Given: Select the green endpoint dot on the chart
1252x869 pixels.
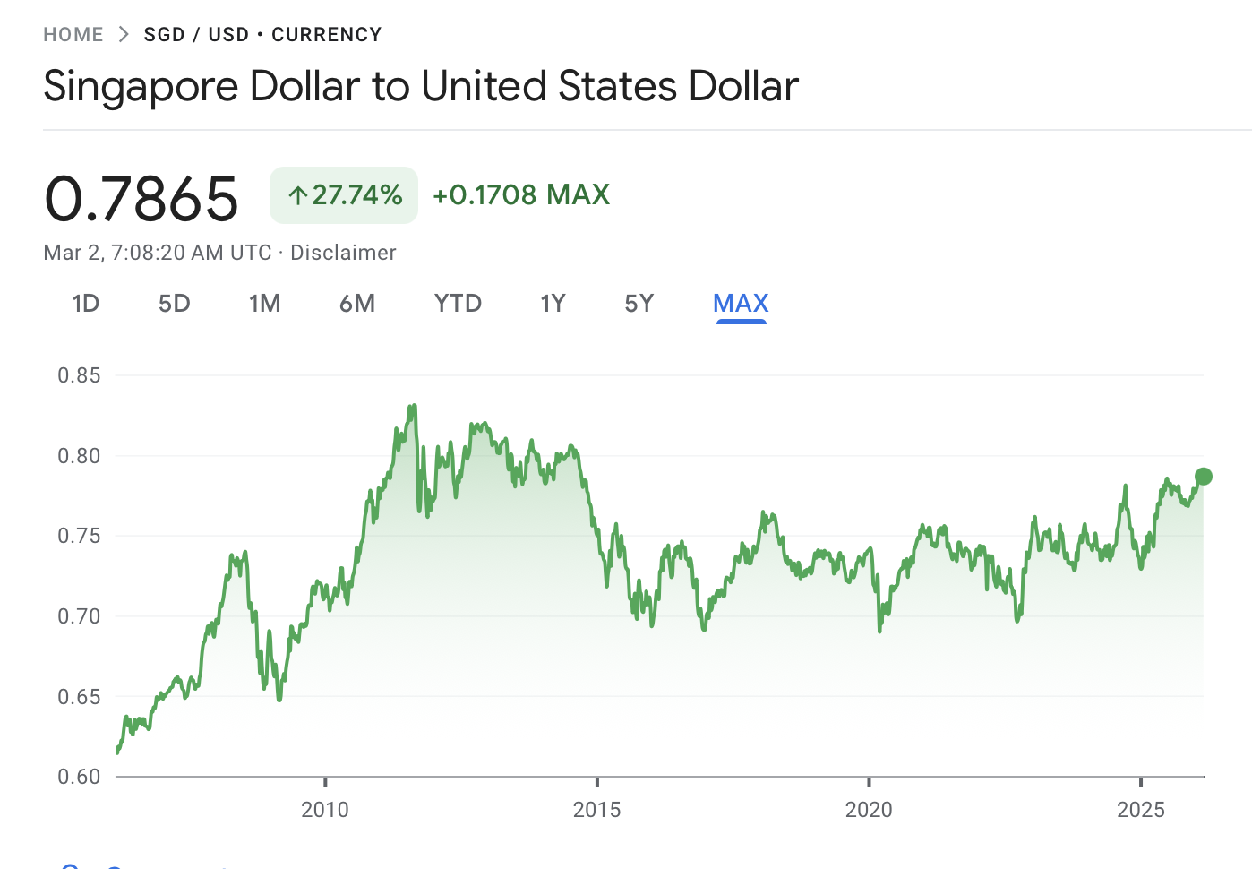Looking at the screenshot, I should click(1204, 477).
